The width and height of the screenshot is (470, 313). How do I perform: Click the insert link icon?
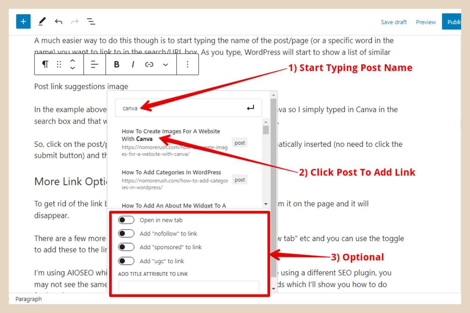pyautogui.click(x=149, y=64)
